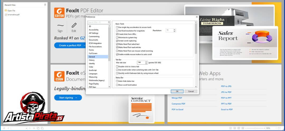The image size is (285, 131).
Task: Click the Max tab size input field
Action: (x=141, y=62)
